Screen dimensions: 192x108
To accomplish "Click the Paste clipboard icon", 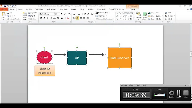I will coord(3,14).
